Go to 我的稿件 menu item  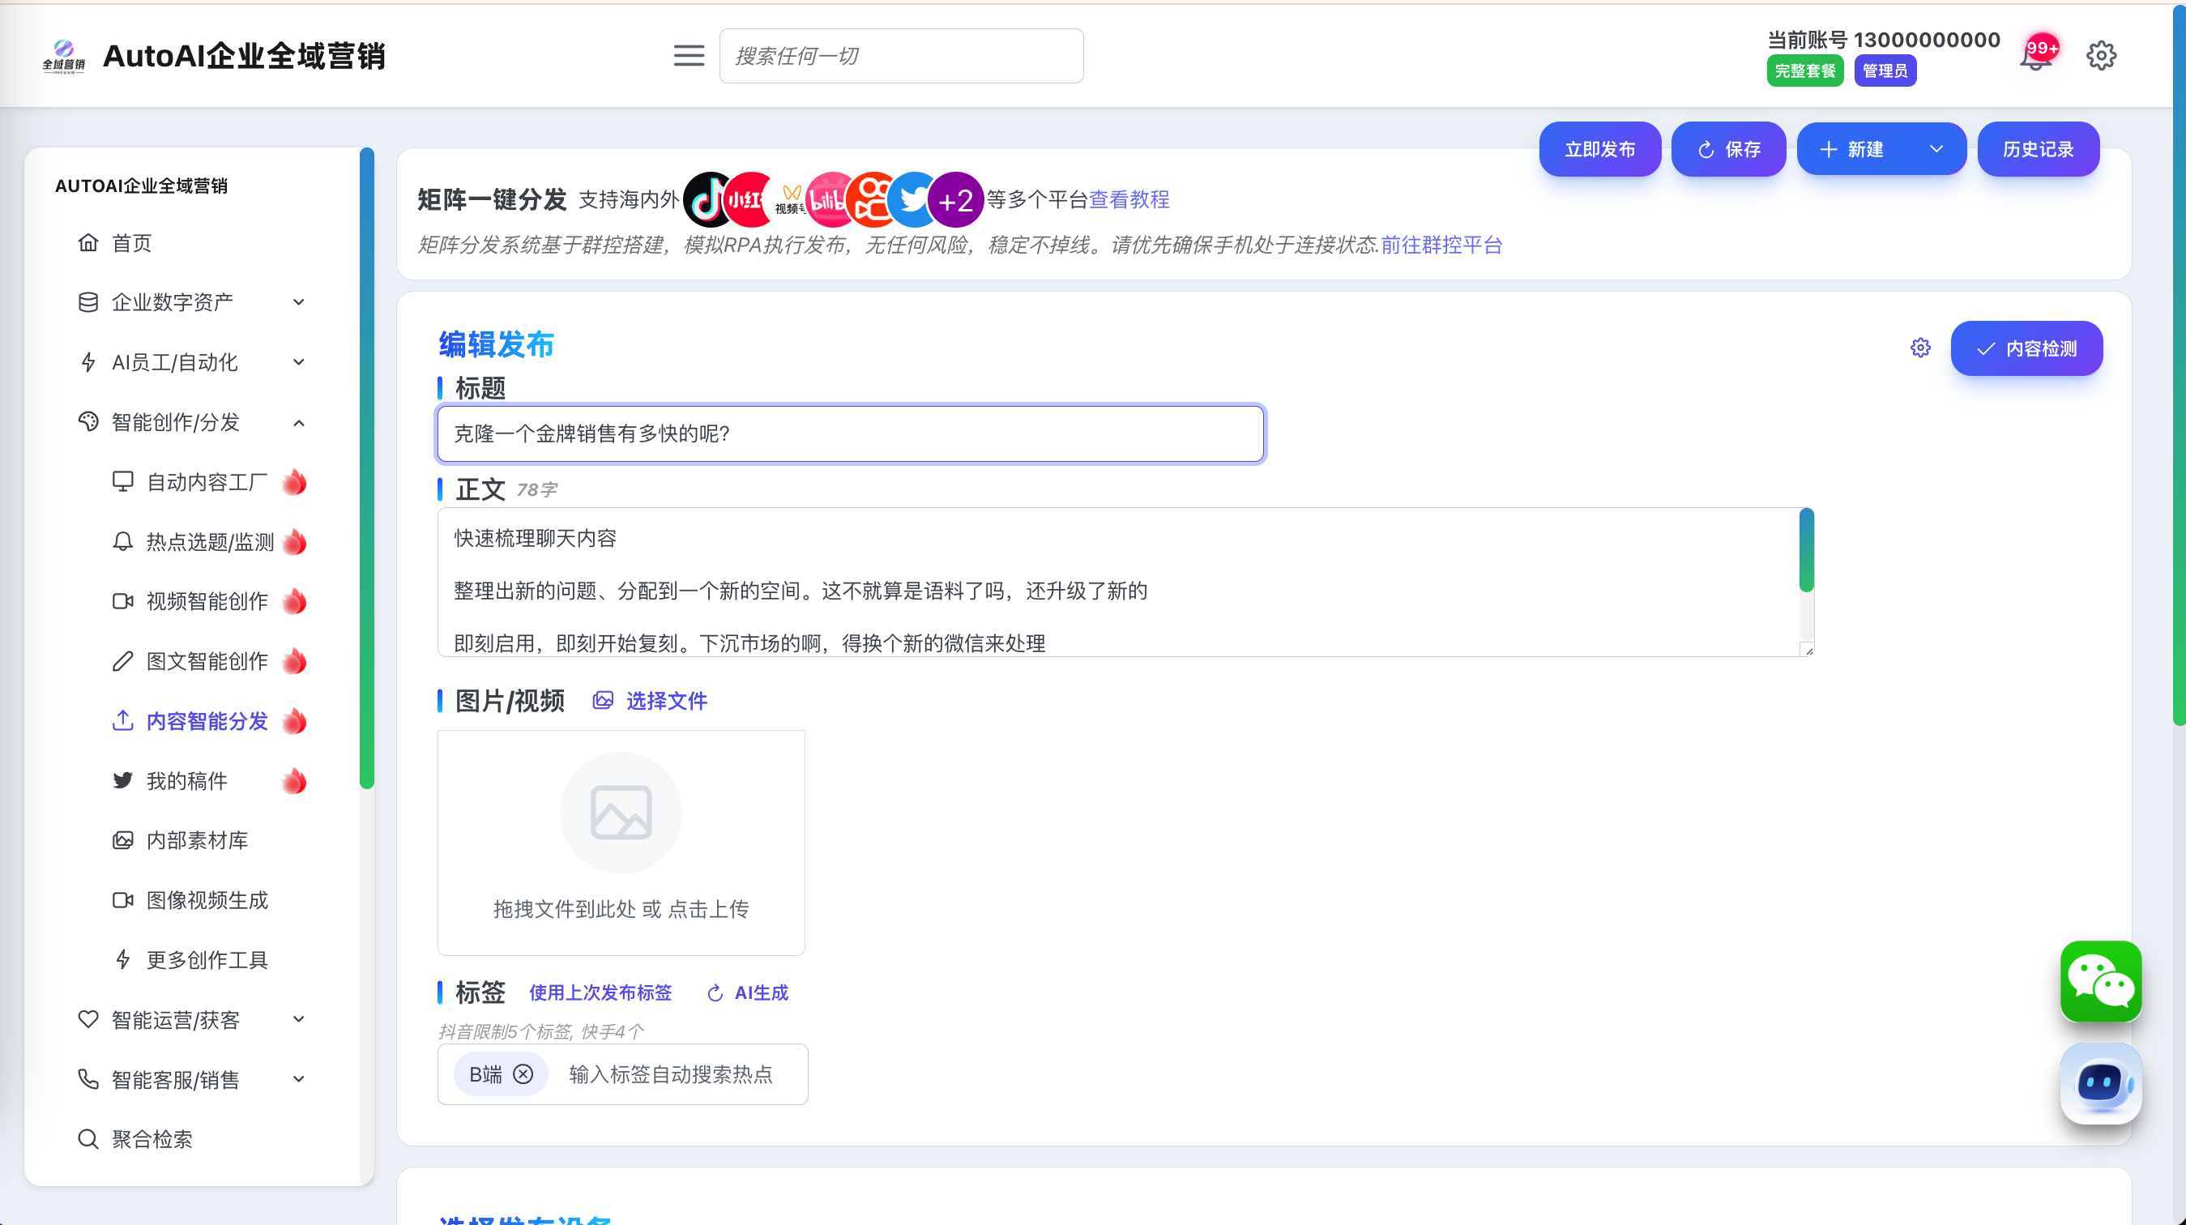186,780
